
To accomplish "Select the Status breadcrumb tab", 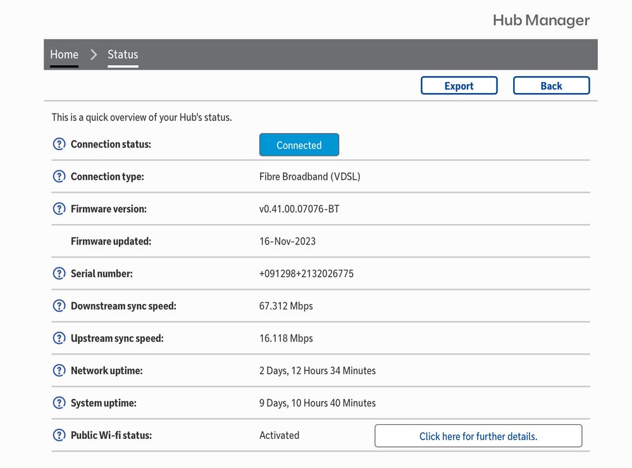I will (123, 54).
